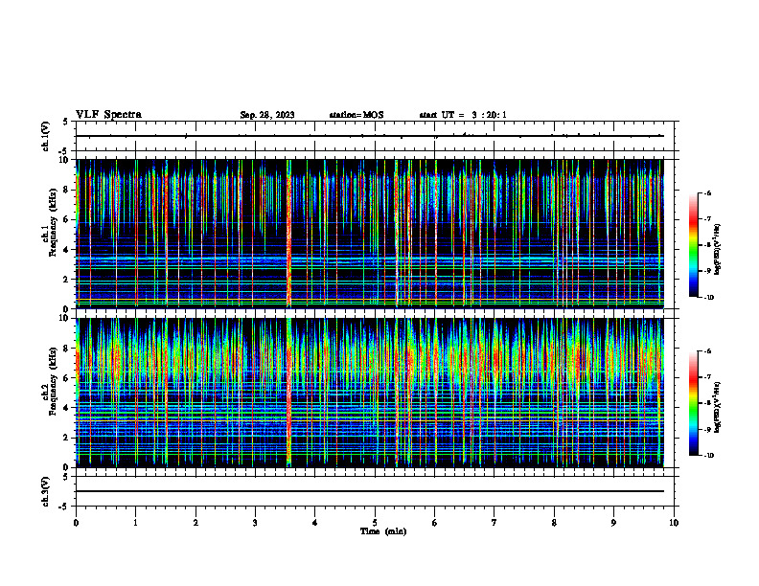Screen dimensions: 759x586
Task: Click the "station=MOS" header label
Action: pos(356,115)
